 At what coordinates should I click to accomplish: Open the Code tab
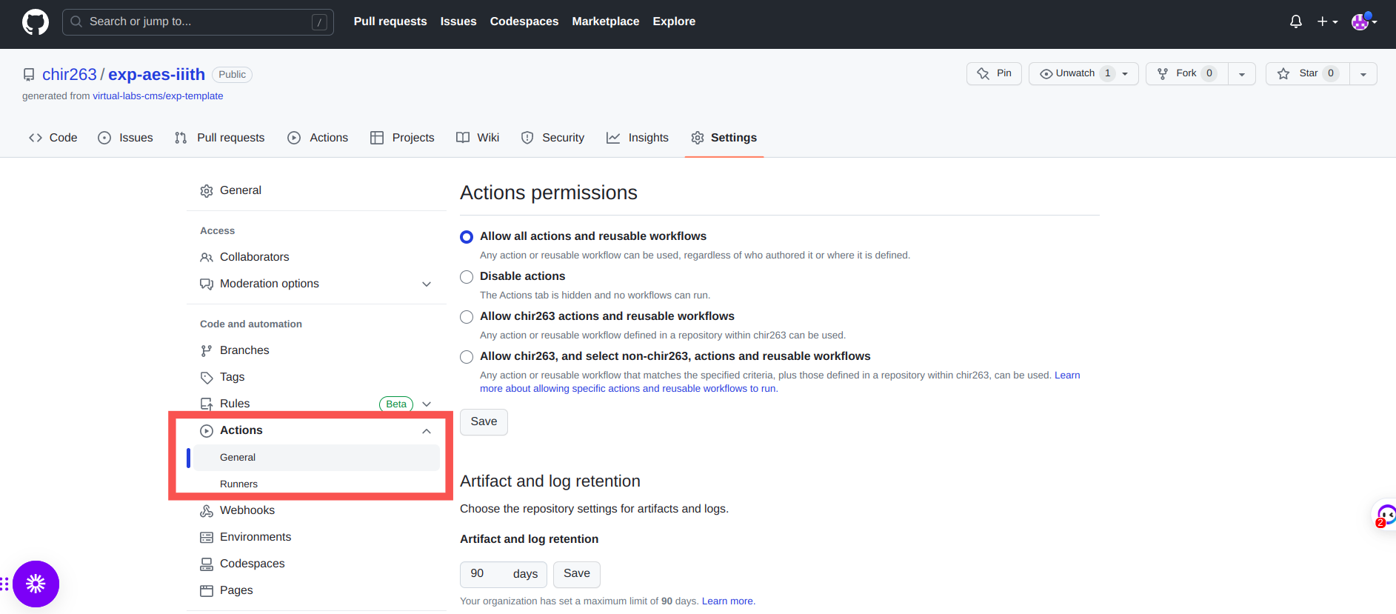pos(53,138)
